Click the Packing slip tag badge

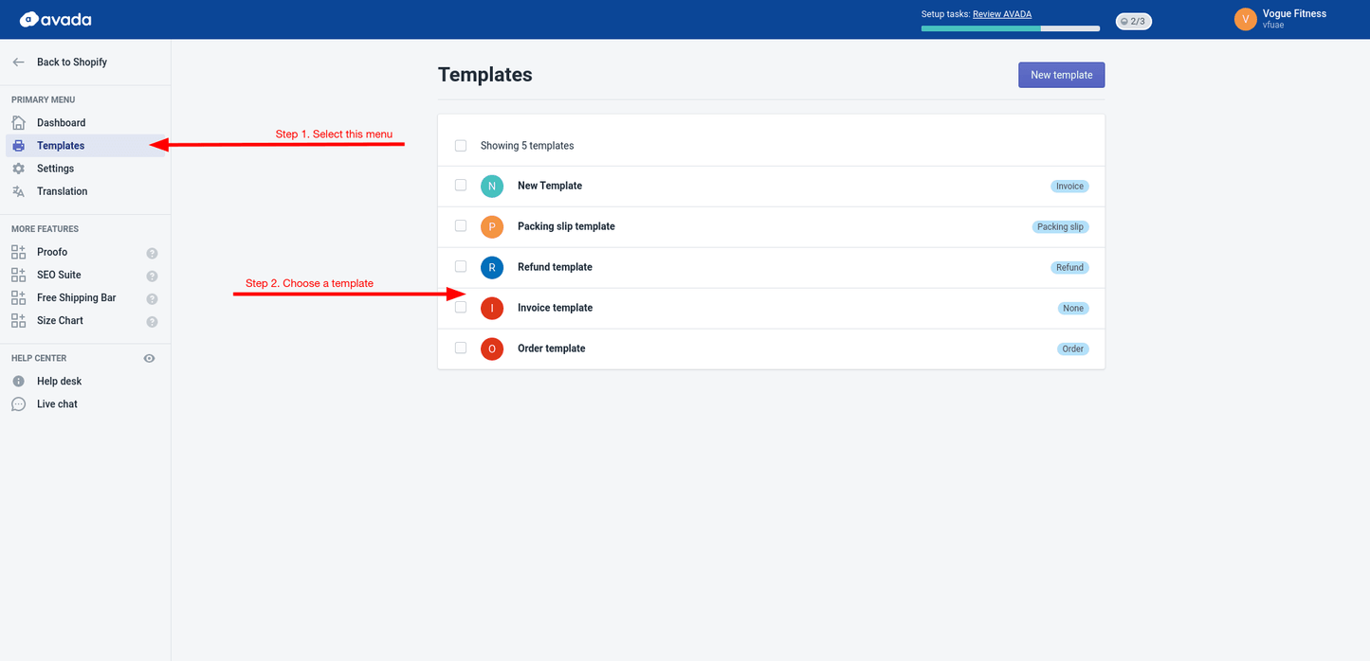[x=1060, y=227]
